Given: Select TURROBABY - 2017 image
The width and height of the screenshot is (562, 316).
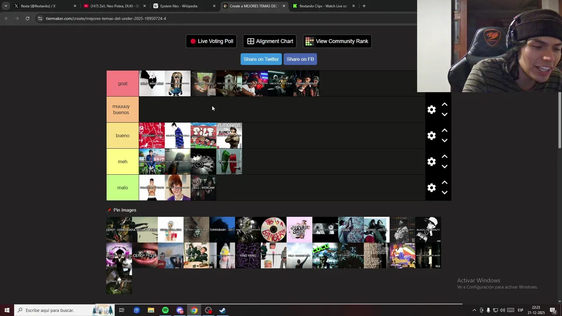Looking at the screenshot, I should tap(222, 230).
